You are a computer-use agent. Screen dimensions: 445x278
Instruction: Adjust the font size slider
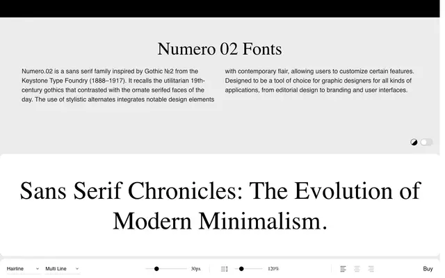[x=166, y=269]
